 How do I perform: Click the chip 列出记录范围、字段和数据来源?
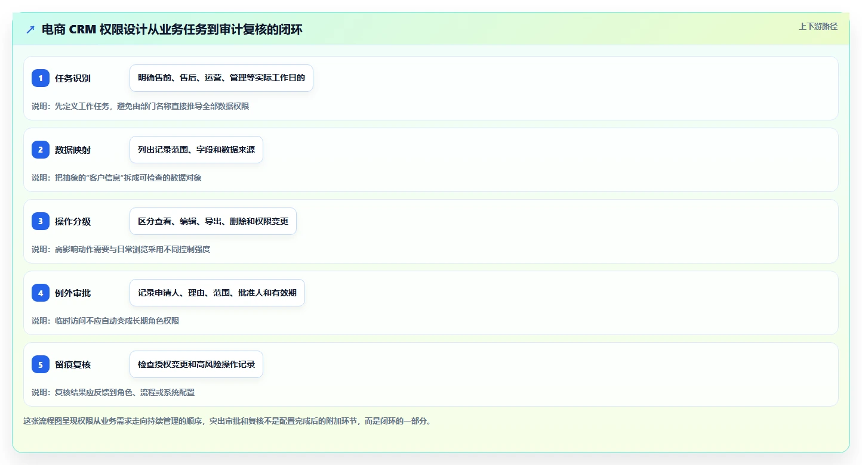tap(196, 150)
